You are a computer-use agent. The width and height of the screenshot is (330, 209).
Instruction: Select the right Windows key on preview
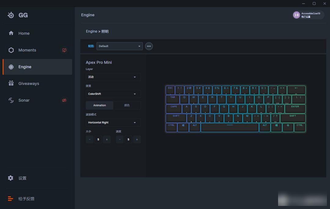(x=276, y=127)
